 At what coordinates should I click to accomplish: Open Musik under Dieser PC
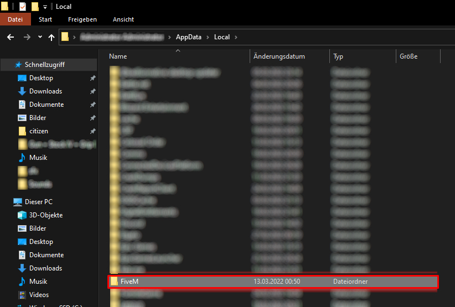pos(38,282)
